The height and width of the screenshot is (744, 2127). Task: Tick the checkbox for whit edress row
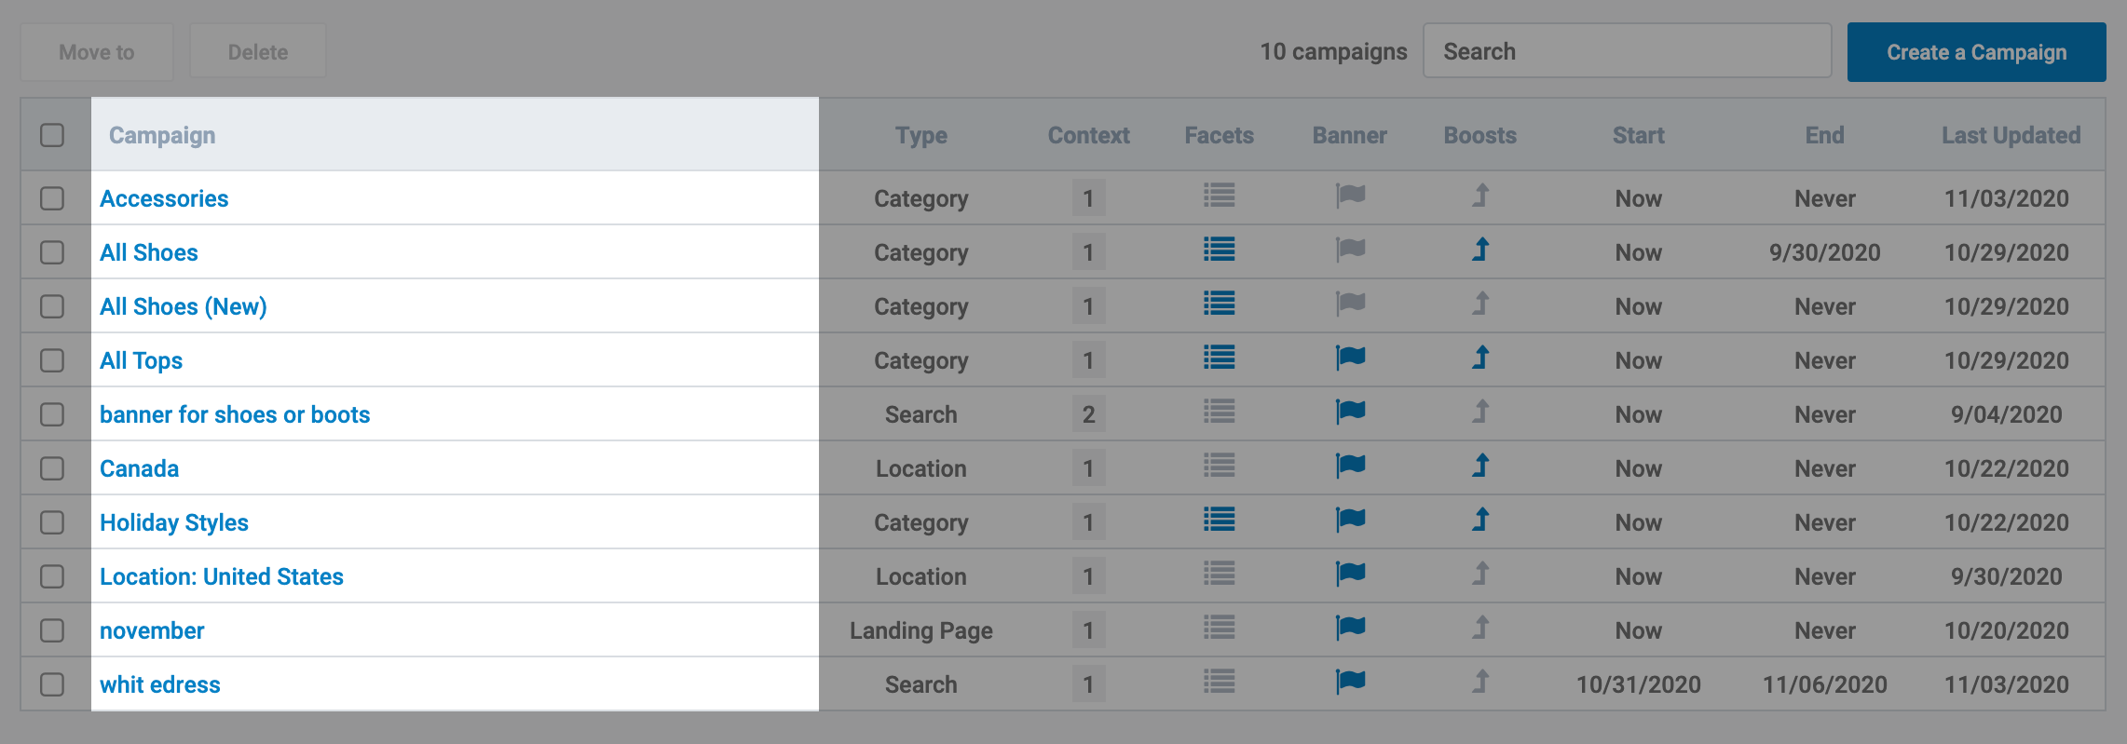pos(52,684)
